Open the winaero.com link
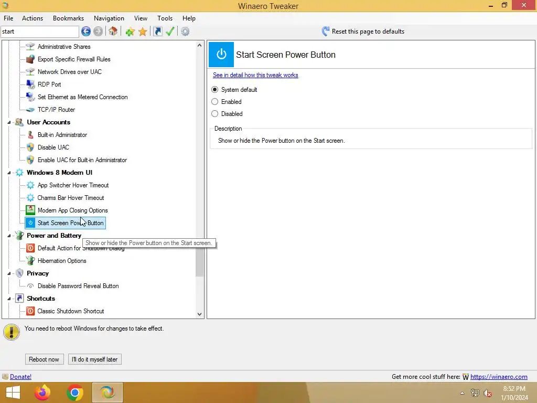537x403 pixels. tap(499, 377)
